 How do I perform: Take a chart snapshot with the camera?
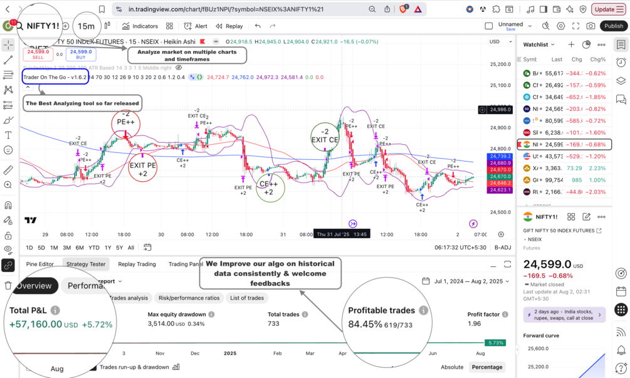591,26
